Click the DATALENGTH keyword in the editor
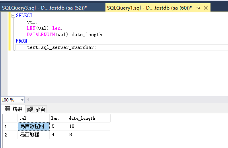This screenshot has width=228, height=148. click(41, 35)
